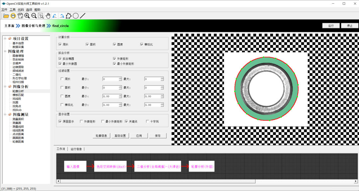
Task: Click the 保存 button
Action: [x=158, y=136]
